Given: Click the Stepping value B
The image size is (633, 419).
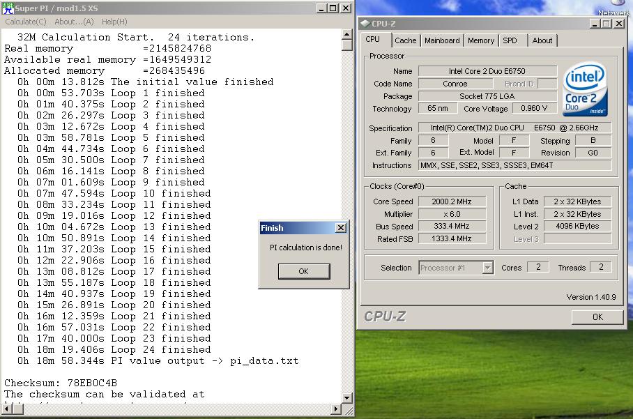Looking at the screenshot, I should click(x=593, y=140).
